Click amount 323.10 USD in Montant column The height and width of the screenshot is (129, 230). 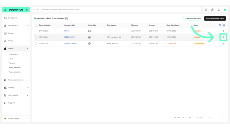click(x=136, y=37)
